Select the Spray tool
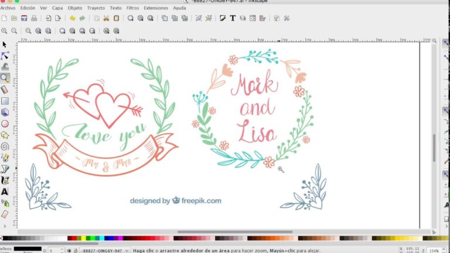The height and width of the screenshot is (253, 450). (5, 203)
